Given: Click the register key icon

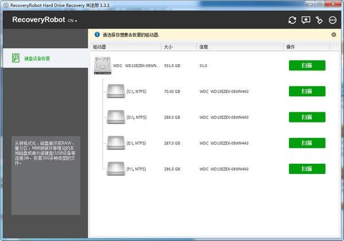Looking at the screenshot, I should coord(319,20).
